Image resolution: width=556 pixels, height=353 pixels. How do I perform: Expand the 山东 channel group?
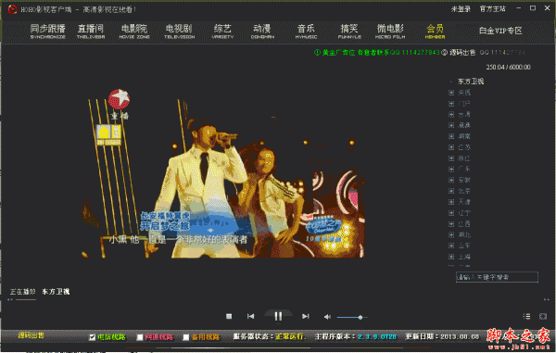pyautogui.click(x=451, y=246)
